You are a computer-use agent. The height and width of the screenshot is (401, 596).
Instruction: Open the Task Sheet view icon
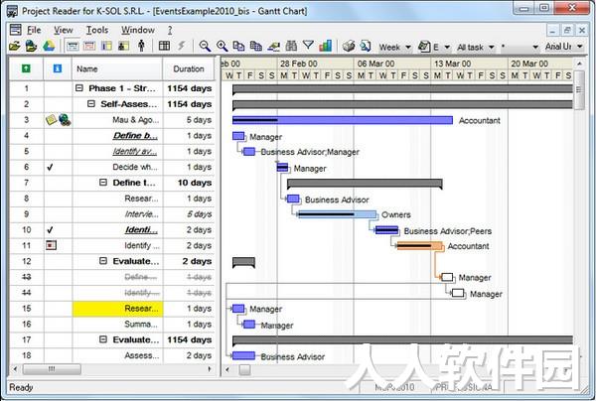tap(106, 47)
